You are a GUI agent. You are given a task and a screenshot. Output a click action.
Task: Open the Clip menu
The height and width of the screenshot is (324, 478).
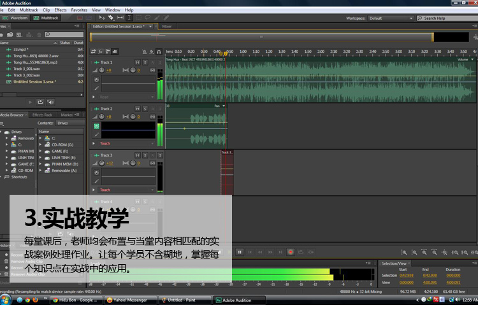(46, 10)
